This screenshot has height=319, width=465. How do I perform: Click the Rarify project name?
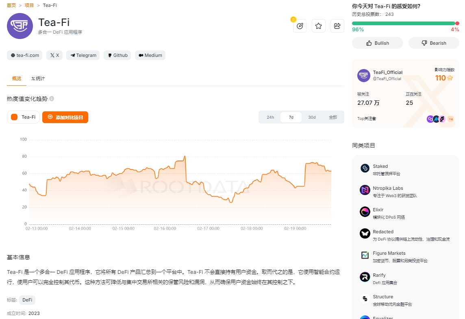pyautogui.click(x=379, y=275)
